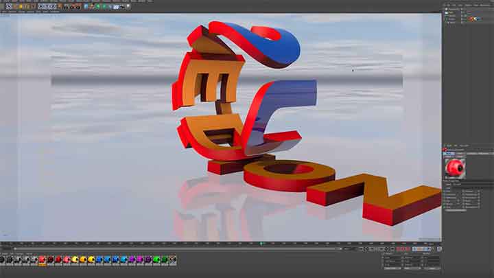
Task: Select the bright green material ball
Action: pyautogui.click(x=156, y=259)
